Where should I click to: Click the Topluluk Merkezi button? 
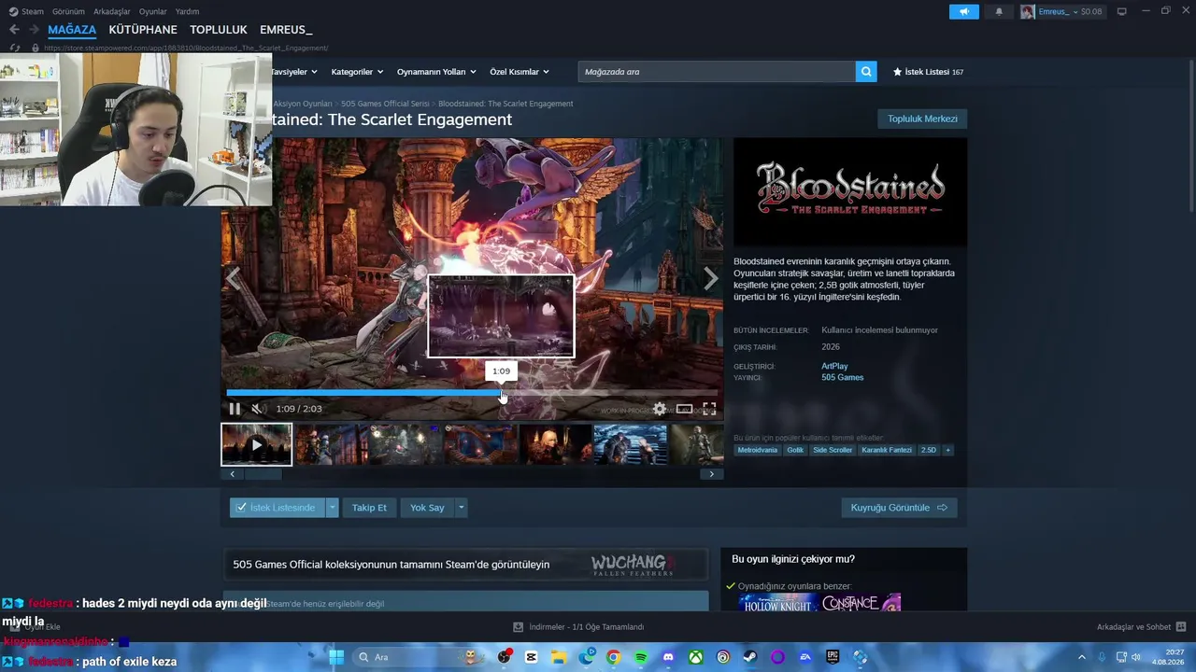[922, 119]
